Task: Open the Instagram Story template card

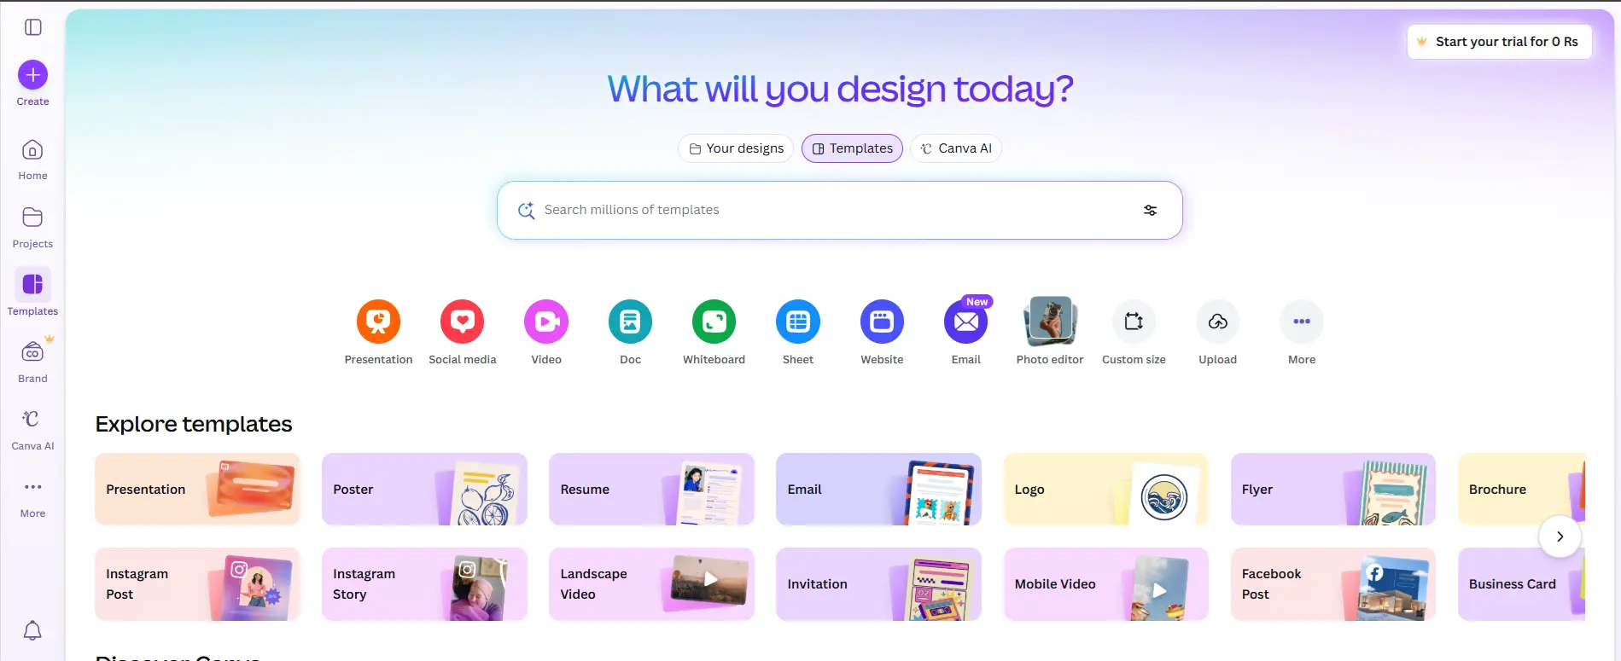Action: (x=424, y=584)
